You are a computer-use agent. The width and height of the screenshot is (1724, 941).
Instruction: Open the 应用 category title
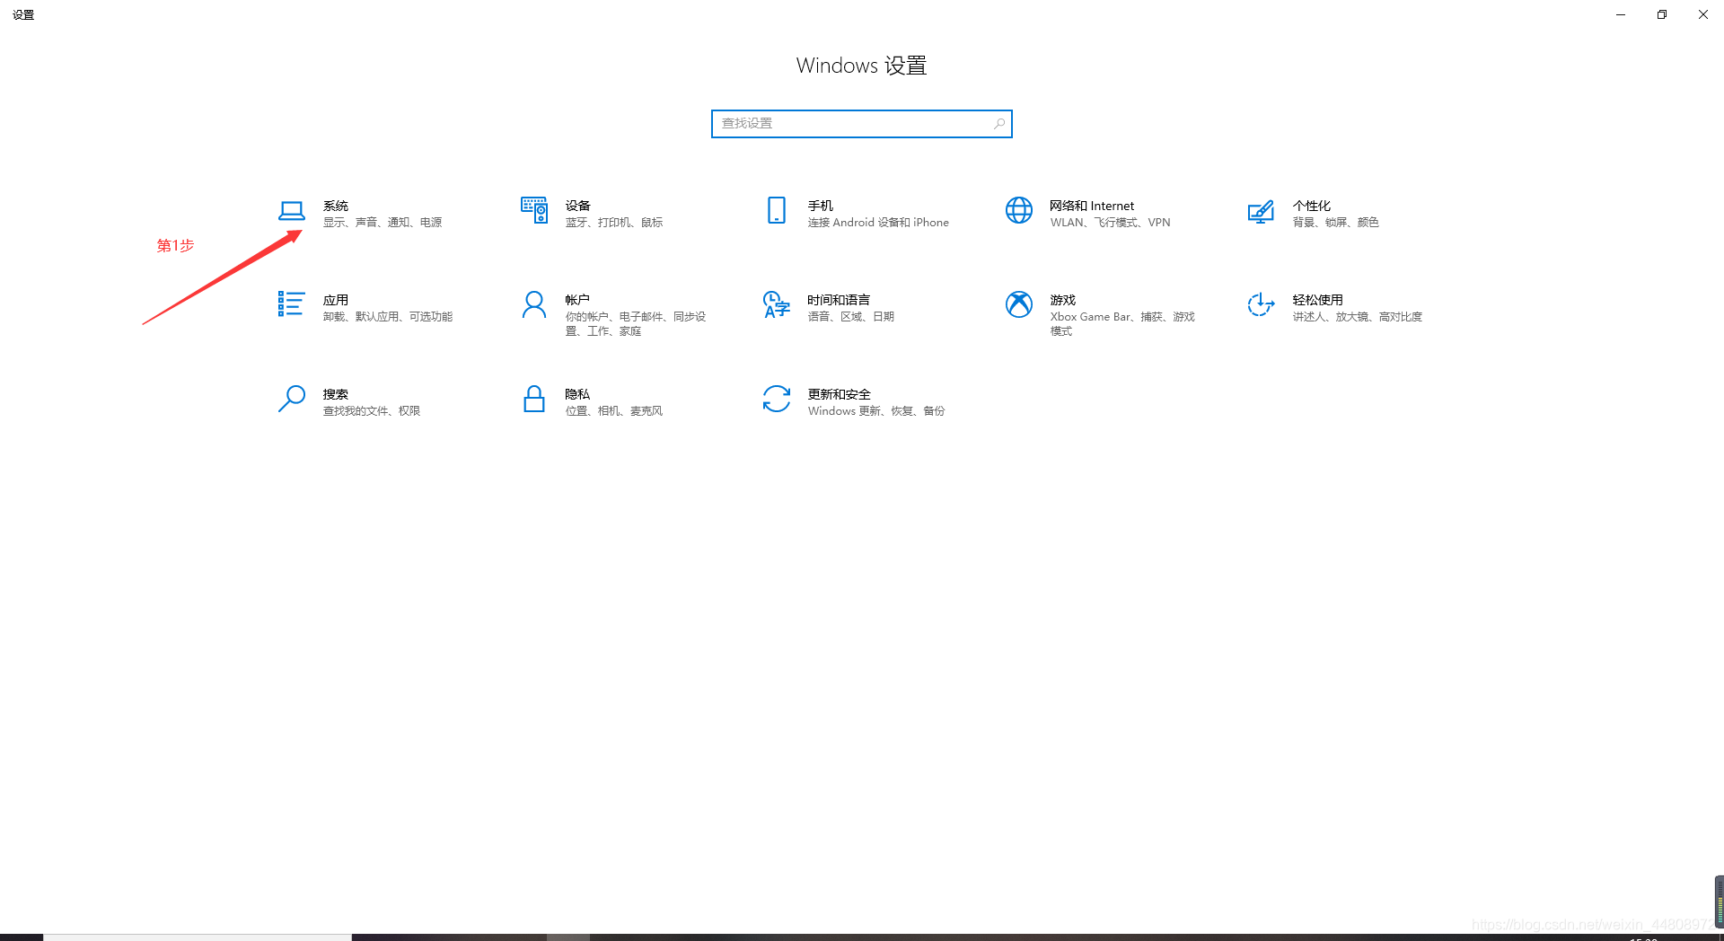[336, 300]
